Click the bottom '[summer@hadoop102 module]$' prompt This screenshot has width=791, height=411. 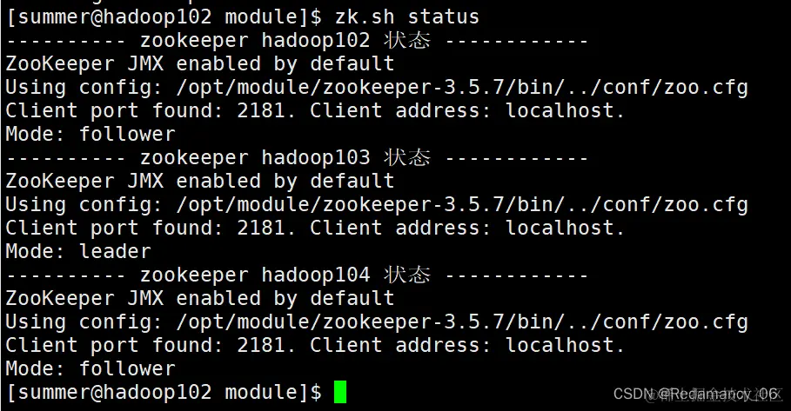[x=164, y=393]
